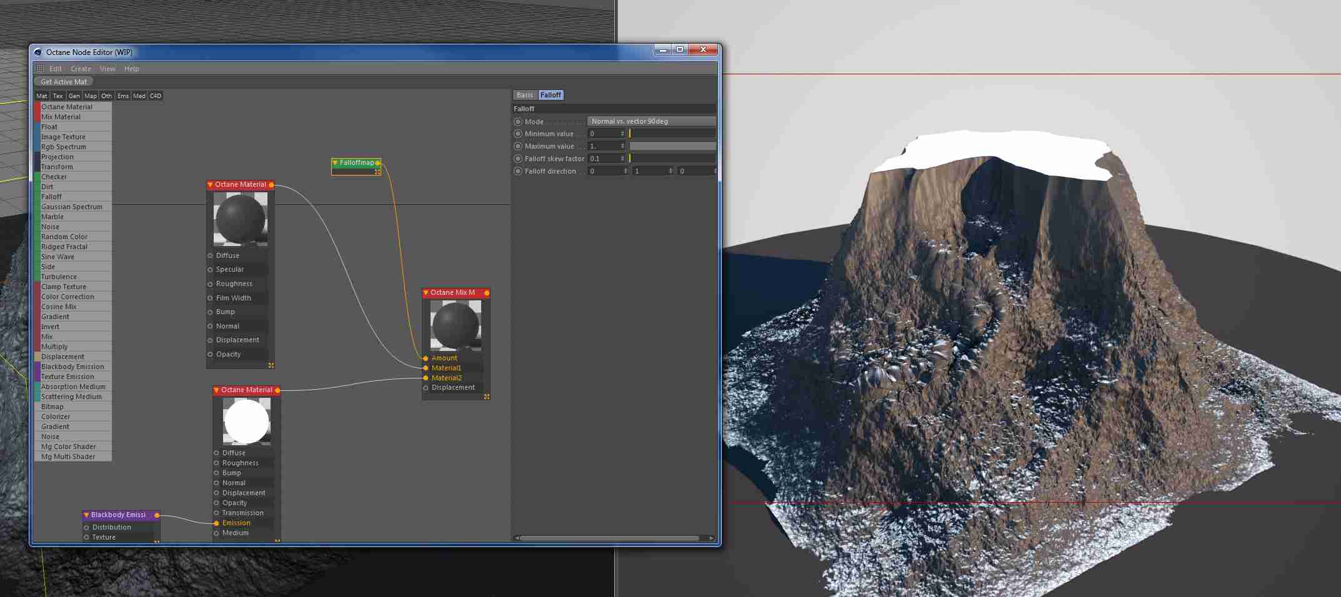Toggle the animation circle next to Maximum value
Viewport: 1341px width, 597px height.
pyautogui.click(x=518, y=146)
